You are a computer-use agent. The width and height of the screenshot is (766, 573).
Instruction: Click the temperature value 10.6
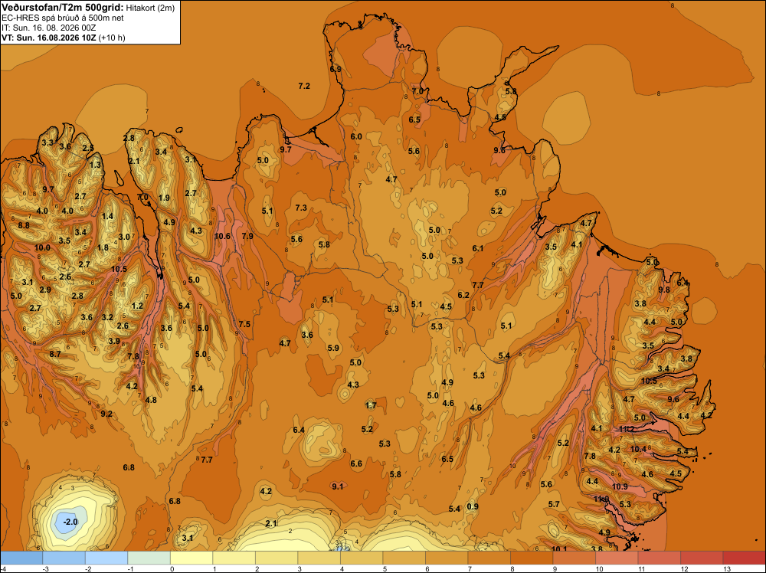pos(222,237)
